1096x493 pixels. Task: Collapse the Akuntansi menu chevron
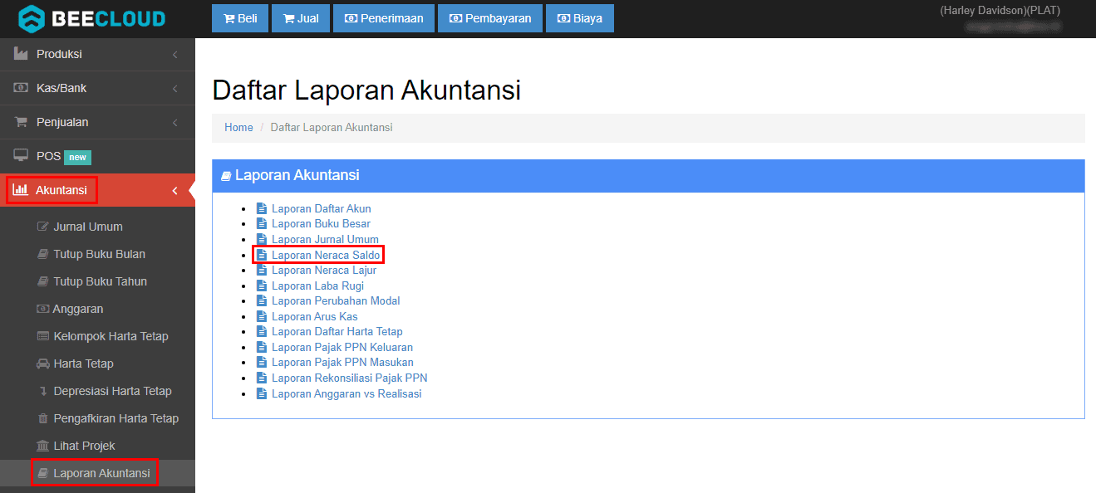pyautogui.click(x=174, y=191)
